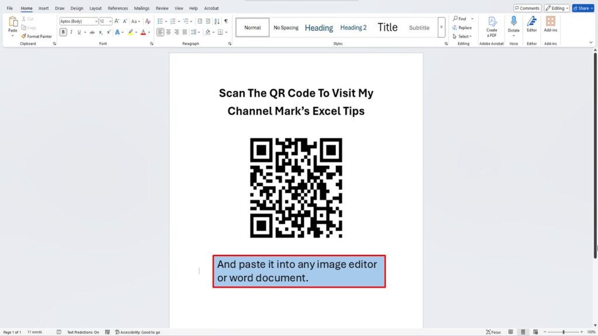This screenshot has width=598, height=336.
Task: Toggle Focus mode in the status bar
Action: click(493, 332)
